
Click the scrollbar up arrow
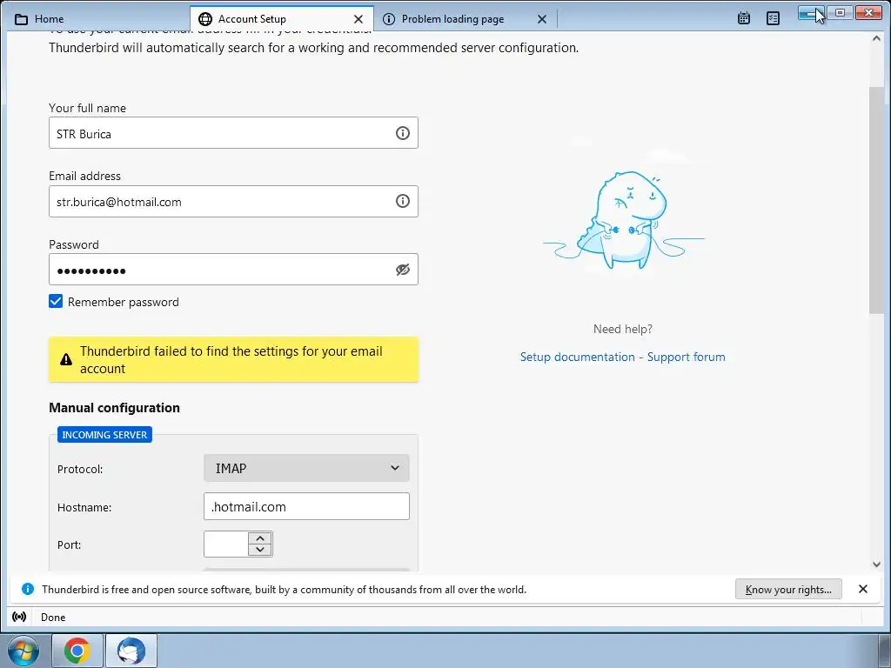click(x=876, y=38)
